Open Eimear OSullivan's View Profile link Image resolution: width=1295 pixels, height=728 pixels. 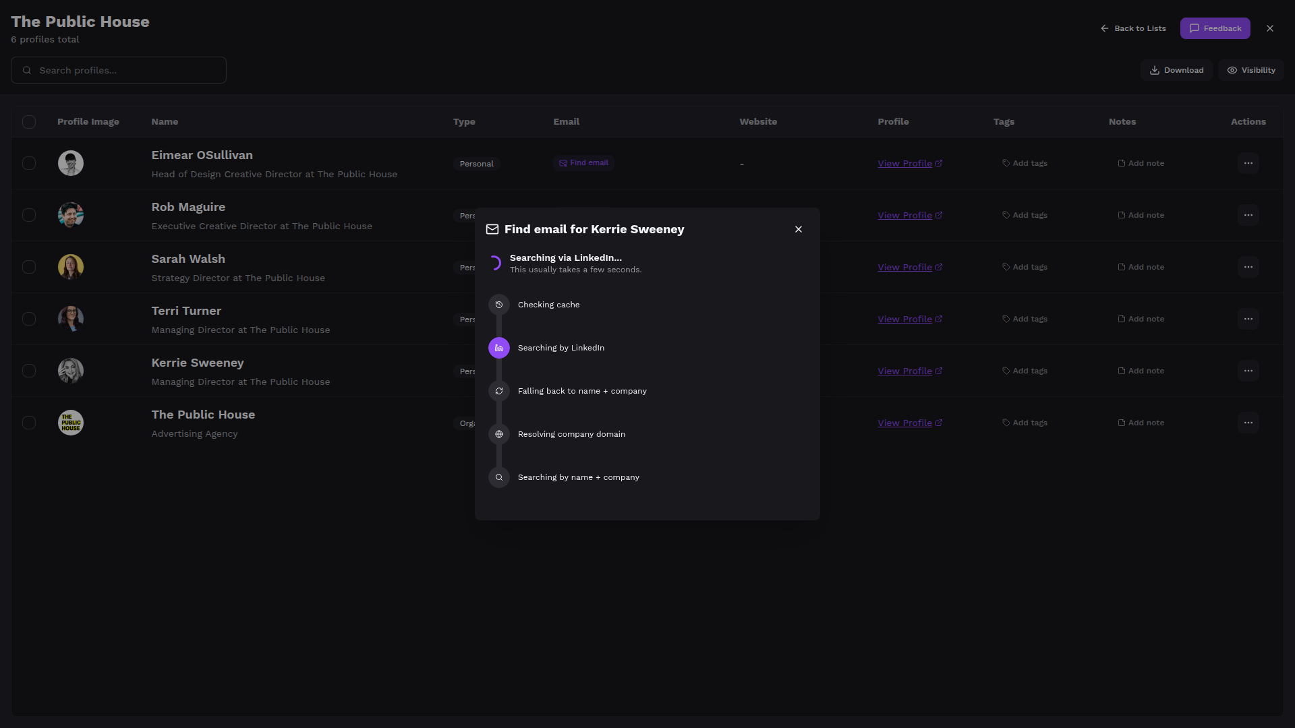click(x=910, y=163)
